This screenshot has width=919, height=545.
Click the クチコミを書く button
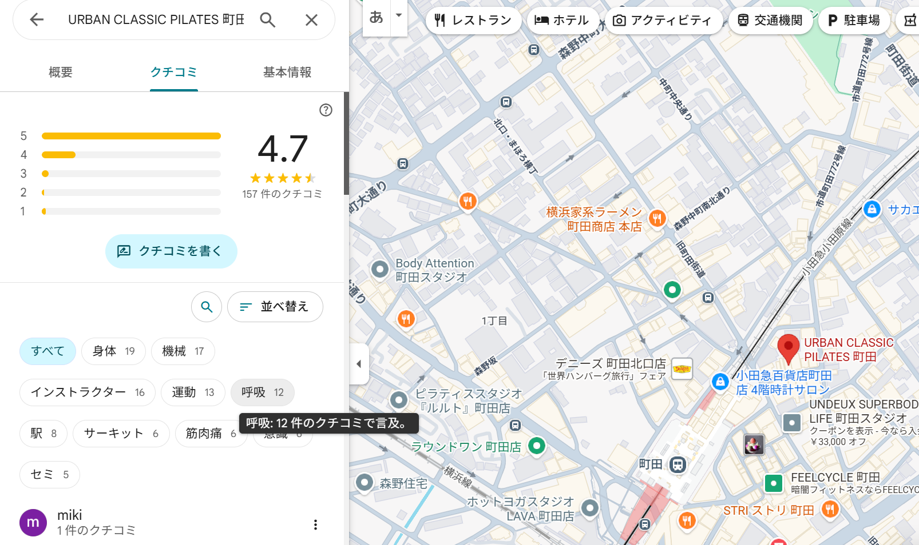point(171,251)
